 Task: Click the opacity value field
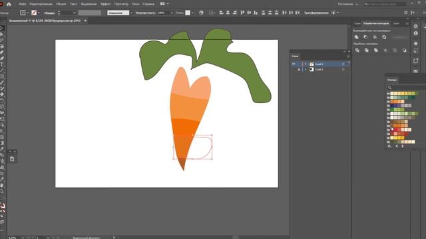pos(163,13)
